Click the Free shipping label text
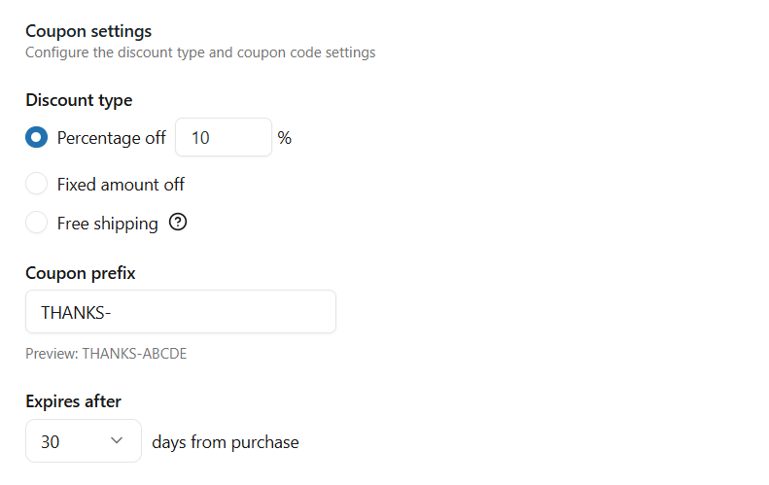 point(107,224)
